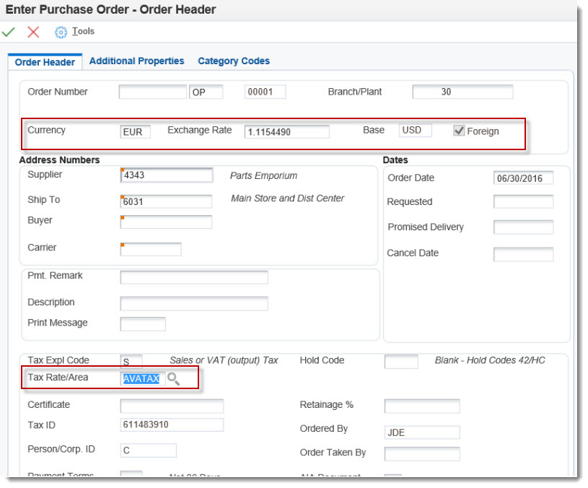Click the Tax Rate/Area AVATAX field
This screenshot has height=488, width=588.
(143, 379)
